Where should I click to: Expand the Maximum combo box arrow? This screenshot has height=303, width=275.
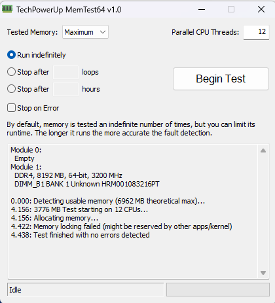point(103,32)
